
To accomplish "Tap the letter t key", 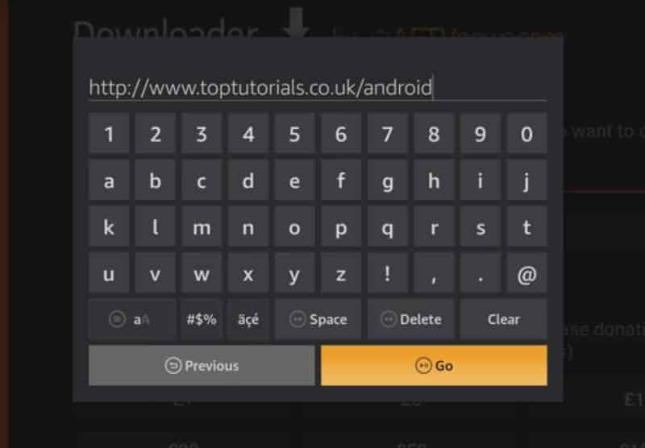I will (527, 227).
